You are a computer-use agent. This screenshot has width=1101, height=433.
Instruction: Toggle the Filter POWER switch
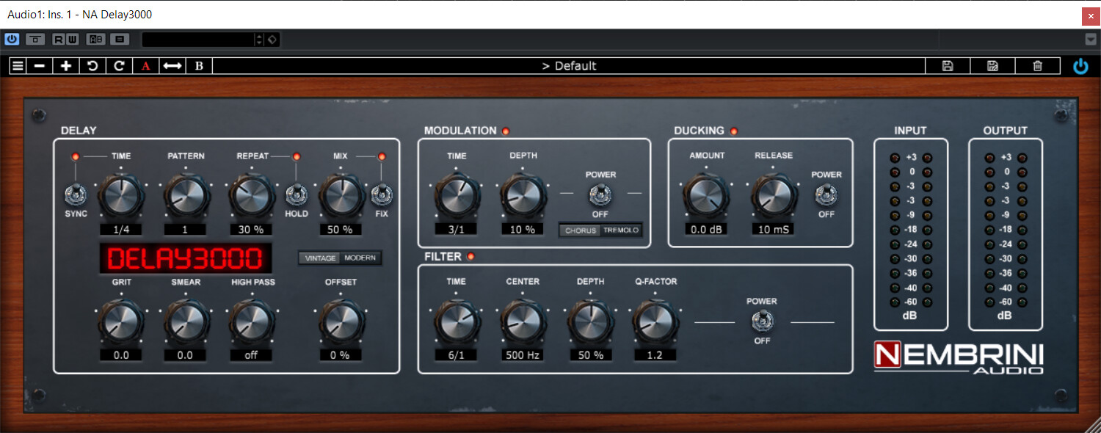click(x=762, y=320)
